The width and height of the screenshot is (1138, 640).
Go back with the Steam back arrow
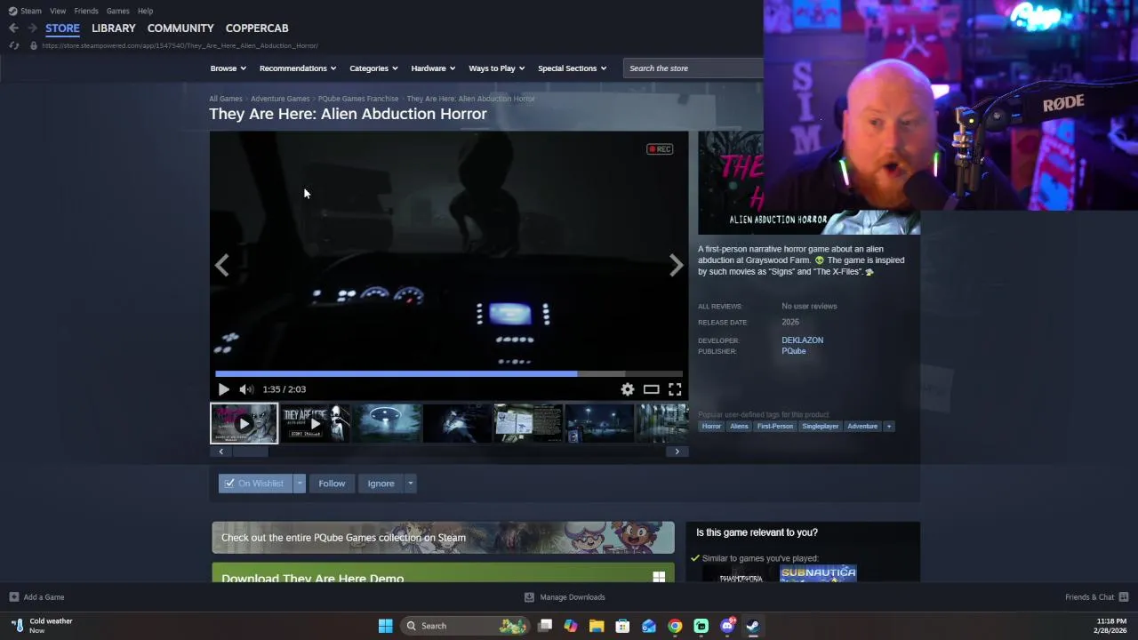tap(13, 28)
